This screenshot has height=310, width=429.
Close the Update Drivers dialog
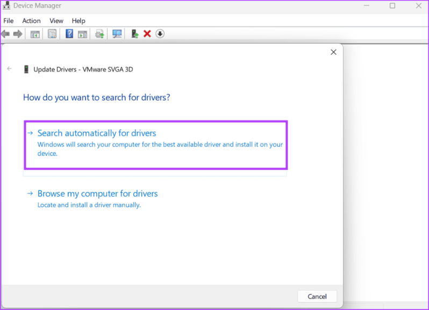click(x=333, y=52)
